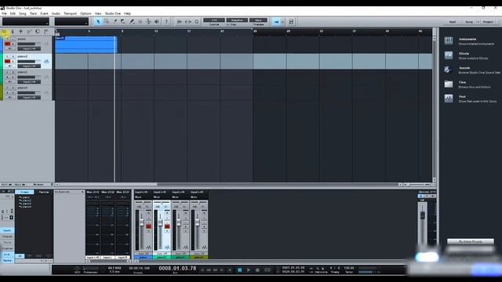Screen dimensions: 502x282
Task: Open piano2 track Input L+R dropdown
Action: tap(29, 66)
